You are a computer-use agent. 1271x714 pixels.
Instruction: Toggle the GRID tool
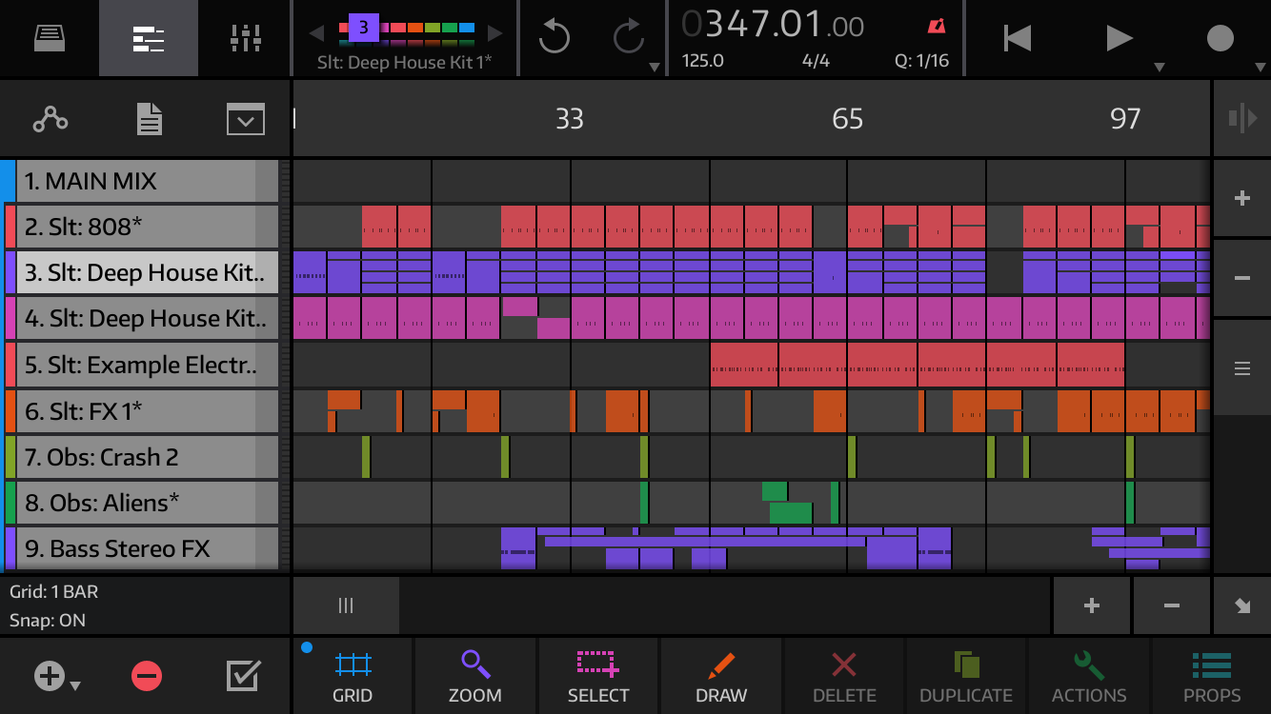coord(353,676)
